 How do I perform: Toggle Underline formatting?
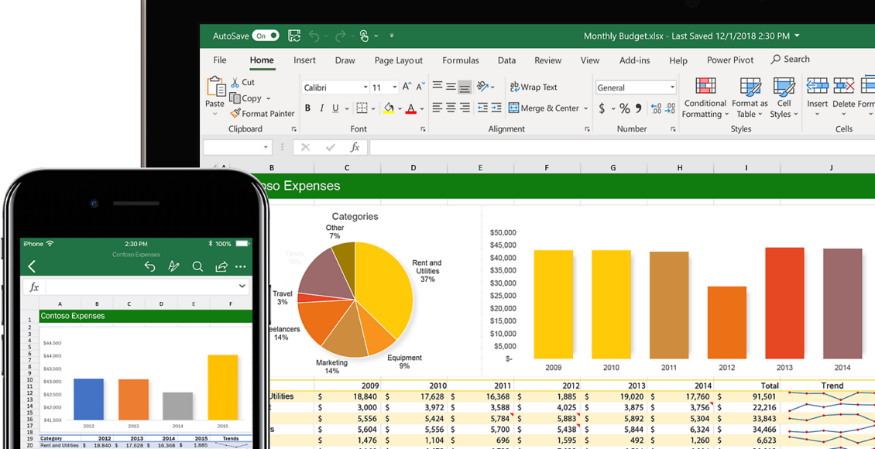click(335, 108)
